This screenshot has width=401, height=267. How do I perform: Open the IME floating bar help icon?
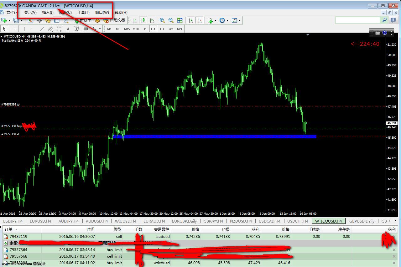385,33
